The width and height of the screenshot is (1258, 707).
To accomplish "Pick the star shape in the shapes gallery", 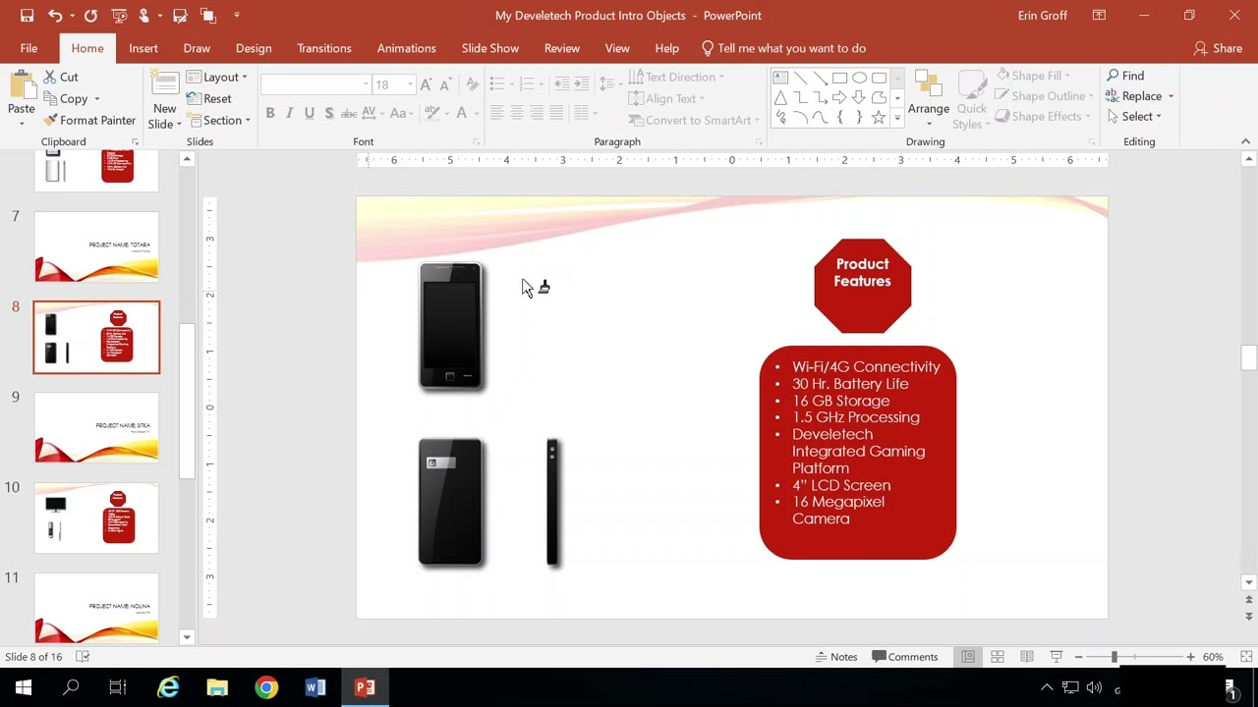I will coord(879,118).
